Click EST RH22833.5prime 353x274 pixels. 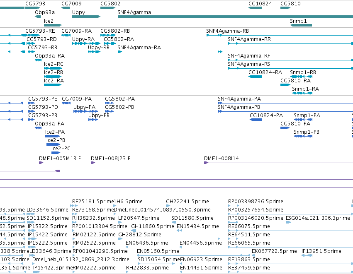147,268
